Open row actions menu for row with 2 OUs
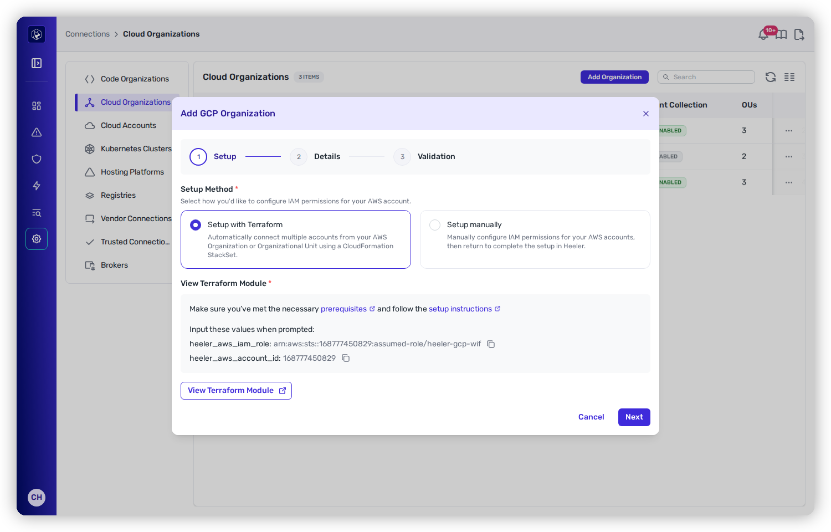This screenshot has width=831, height=532. point(789,157)
